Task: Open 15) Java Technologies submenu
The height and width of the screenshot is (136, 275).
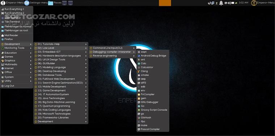Action: coord(61,98)
